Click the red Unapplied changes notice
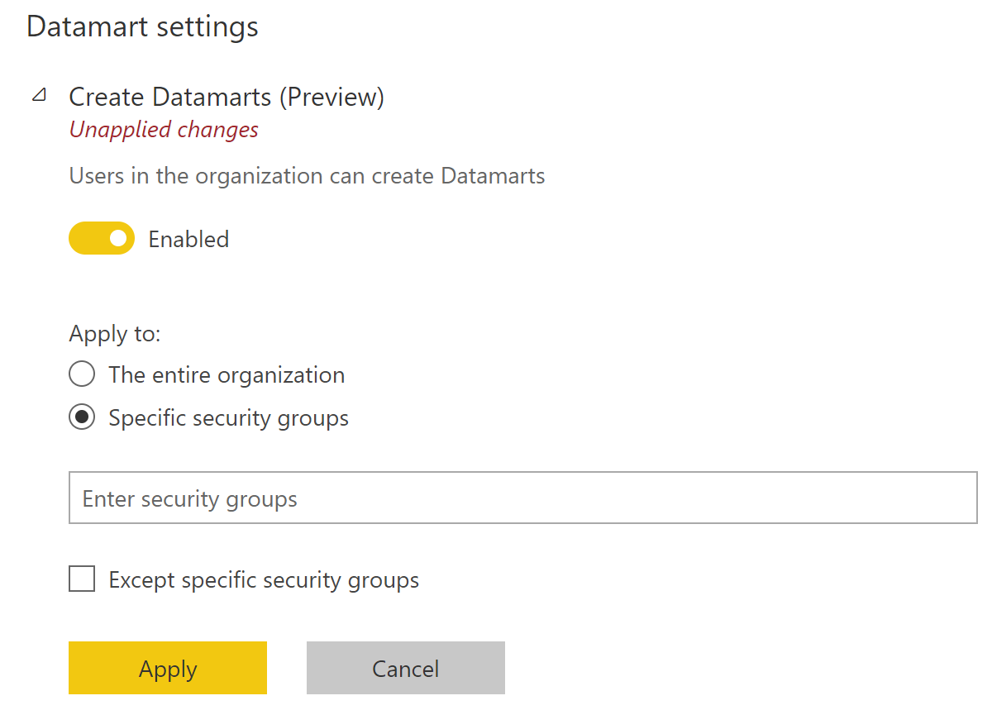The height and width of the screenshot is (710, 992). (164, 130)
